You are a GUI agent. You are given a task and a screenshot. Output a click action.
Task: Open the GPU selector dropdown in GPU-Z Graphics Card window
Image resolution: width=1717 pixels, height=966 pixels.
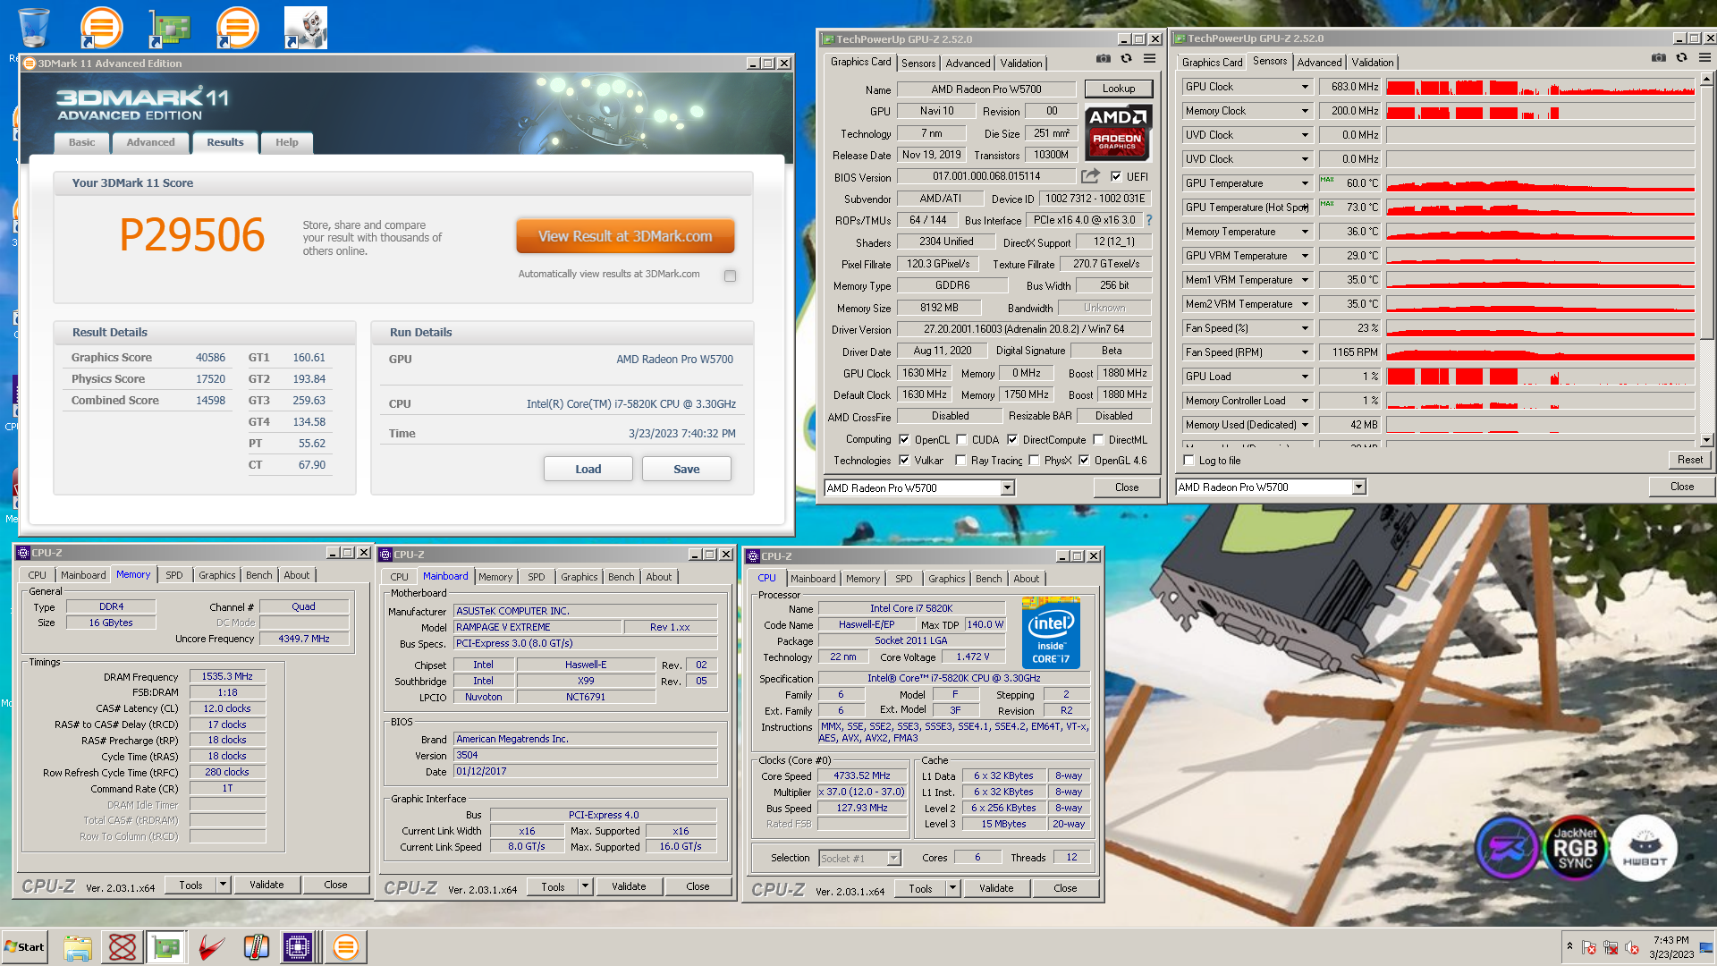point(1007,488)
